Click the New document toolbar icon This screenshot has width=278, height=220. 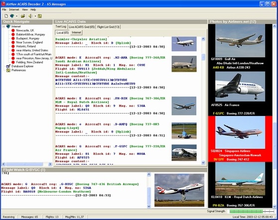[6, 16]
